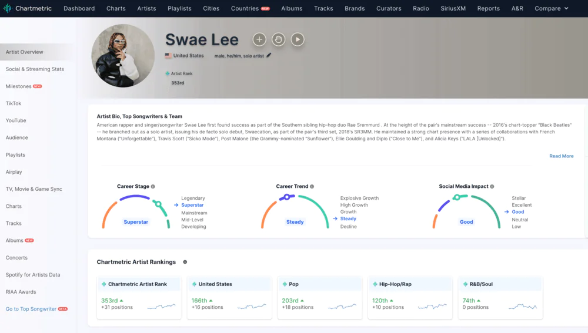The width and height of the screenshot is (588, 333).
Task: Open Tracks in top navigation
Action: [x=323, y=8]
